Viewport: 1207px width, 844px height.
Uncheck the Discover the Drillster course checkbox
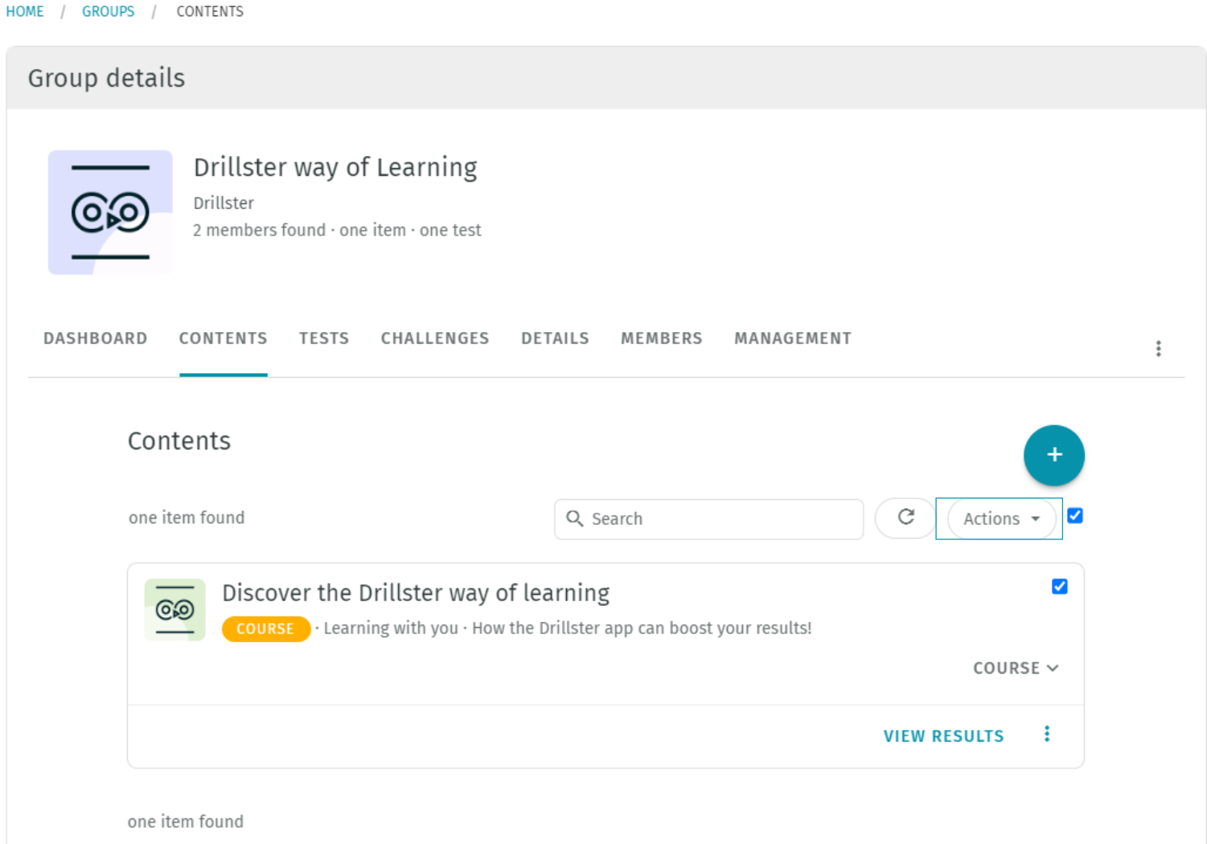(x=1059, y=587)
